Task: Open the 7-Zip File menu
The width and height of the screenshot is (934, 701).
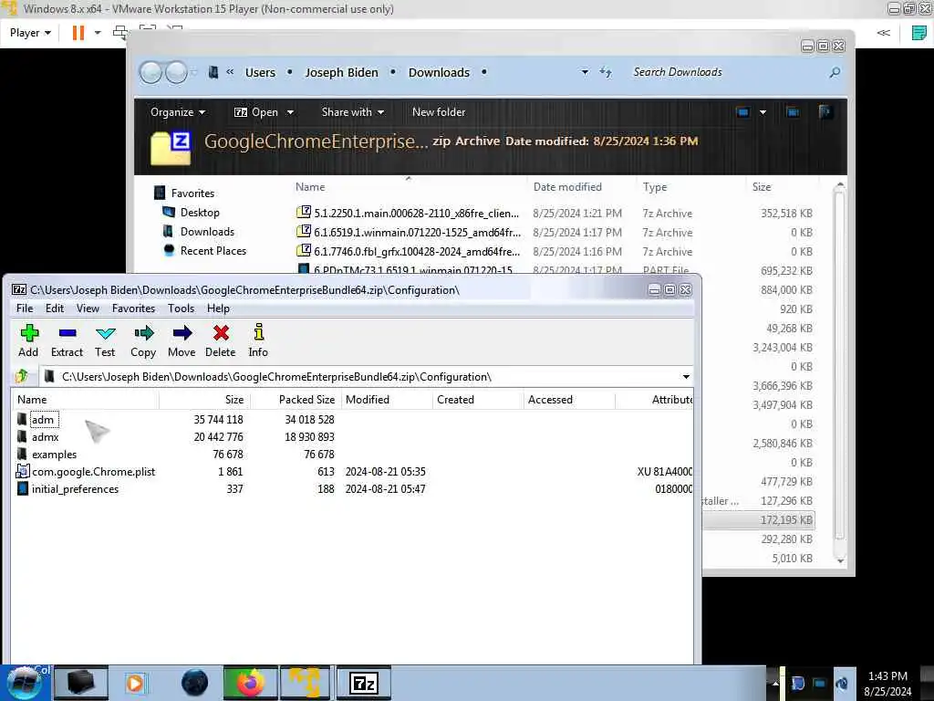Action: [x=25, y=309]
